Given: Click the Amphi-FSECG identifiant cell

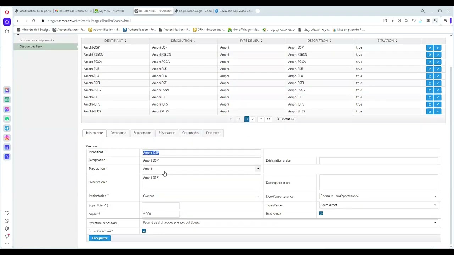Looking at the screenshot, I should pos(115,55).
